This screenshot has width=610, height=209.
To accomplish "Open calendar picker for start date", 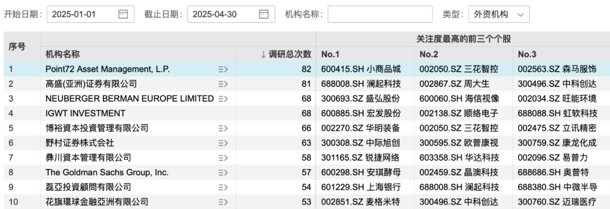I will tap(123, 14).
